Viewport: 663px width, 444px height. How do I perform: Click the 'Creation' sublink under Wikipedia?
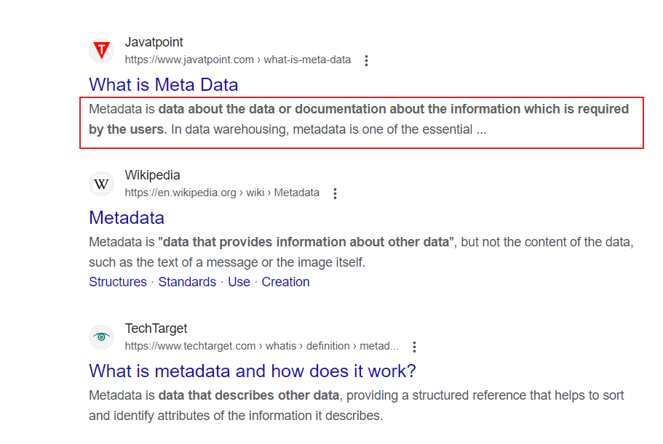pos(285,281)
